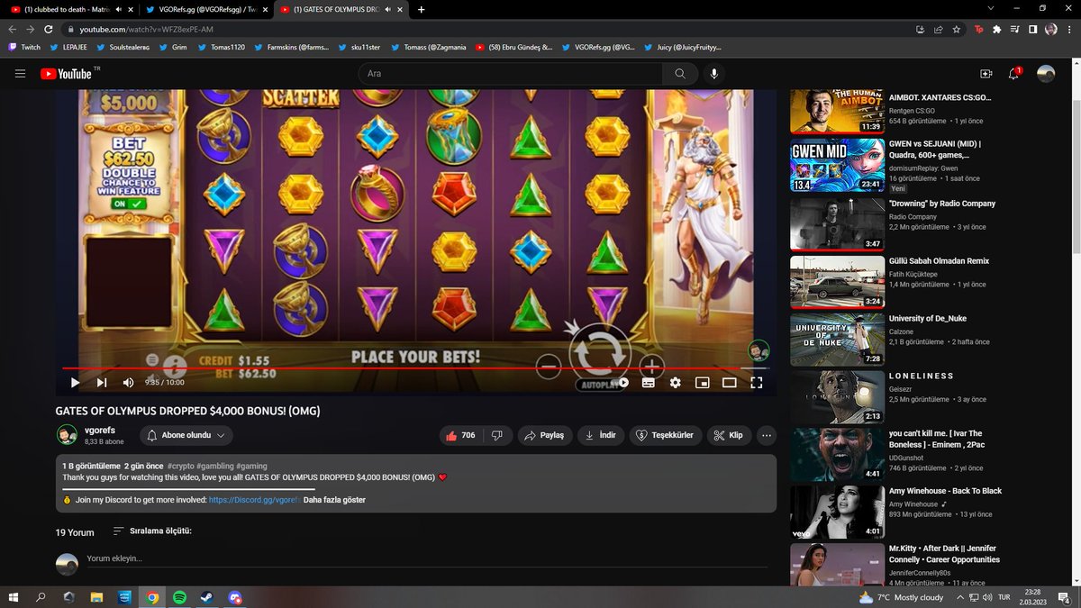The image size is (1081, 608).
Task: Enable miniplayer mode
Action: [x=703, y=383]
